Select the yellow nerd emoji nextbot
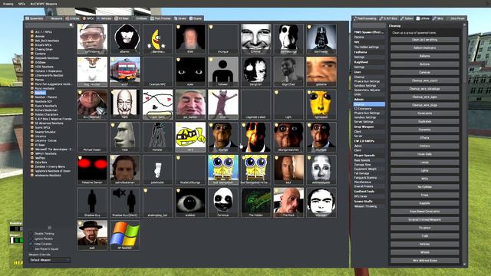The image size is (491, 276). 190,137
